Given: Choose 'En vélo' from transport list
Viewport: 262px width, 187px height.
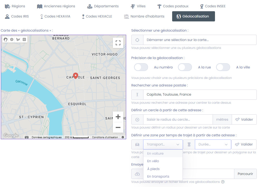Looking at the screenshot, I should (153, 161).
